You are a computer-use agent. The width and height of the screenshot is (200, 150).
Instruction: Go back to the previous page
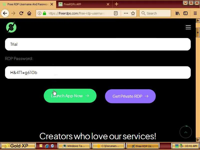[5, 13]
